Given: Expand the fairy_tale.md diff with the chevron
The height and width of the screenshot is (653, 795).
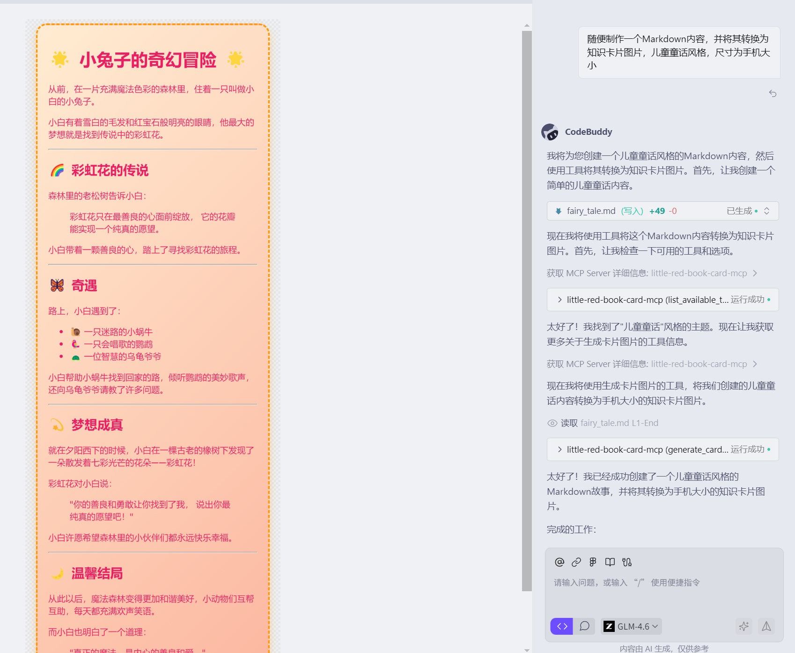Looking at the screenshot, I should (766, 211).
